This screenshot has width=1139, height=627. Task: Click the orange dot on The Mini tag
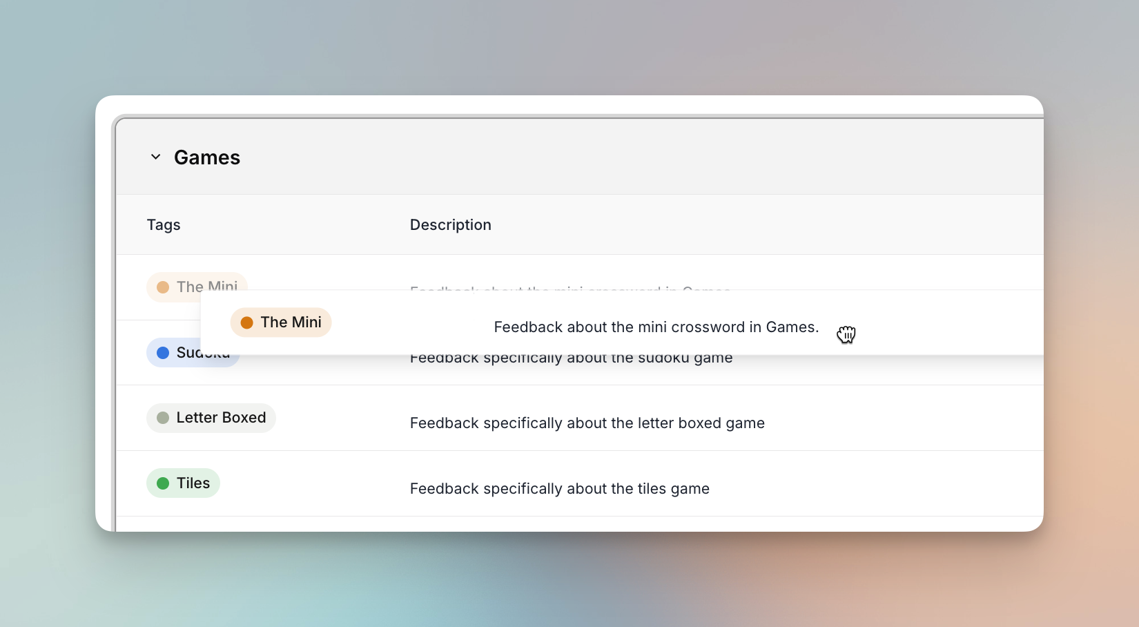pos(246,322)
